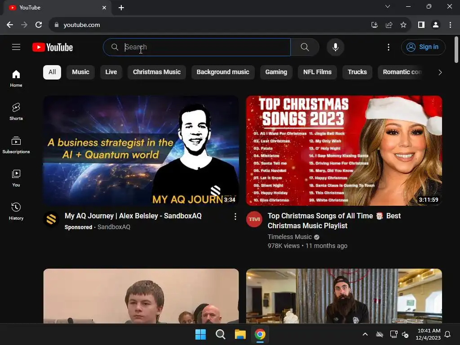Click title Top Christmas Songs of All Time
This screenshot has width=460, height=345.
pyautogui.click(x=334, y=221)
